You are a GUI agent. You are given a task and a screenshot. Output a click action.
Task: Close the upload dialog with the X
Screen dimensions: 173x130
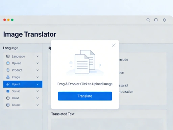pyautogui.click(x=114, y=45)
